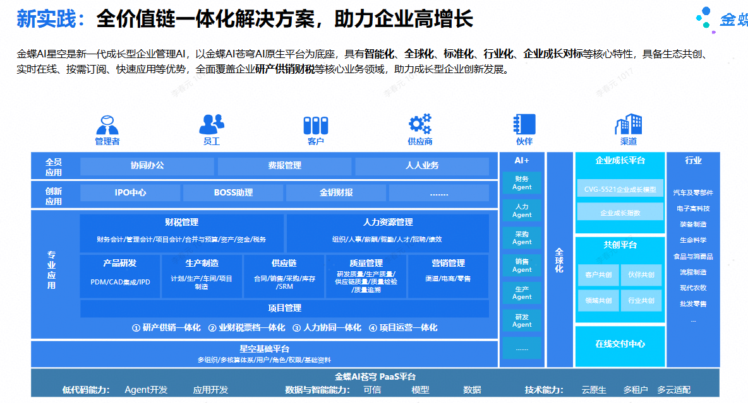This screenshot has height=403, width=748.
Task: Click the 金蝶AI苍穹 PaaS平台 title
Action: [375, 377]
